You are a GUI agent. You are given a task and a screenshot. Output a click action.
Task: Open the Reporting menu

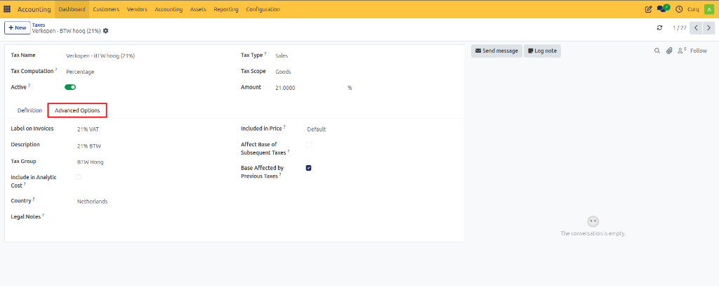click(x=226, y=9)
